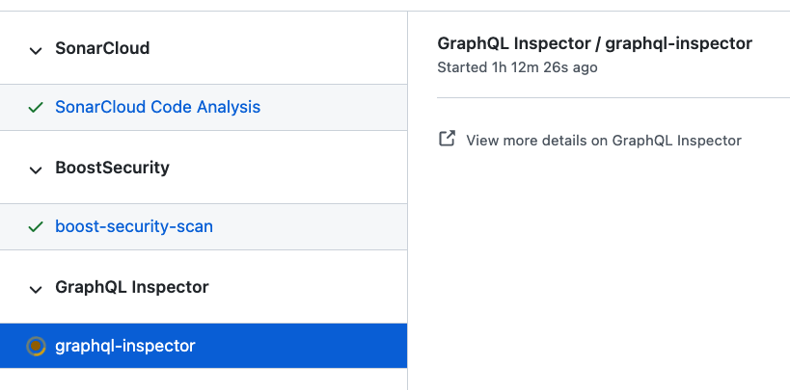790x390 pixels.
Task: Open the boost-security-scan check
Action: point(134,227)
